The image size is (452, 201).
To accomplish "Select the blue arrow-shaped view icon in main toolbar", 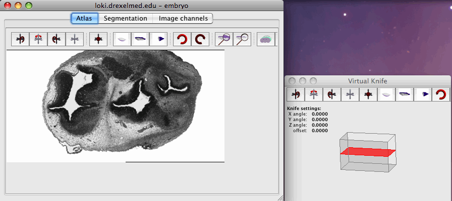I will coord(158,39).
